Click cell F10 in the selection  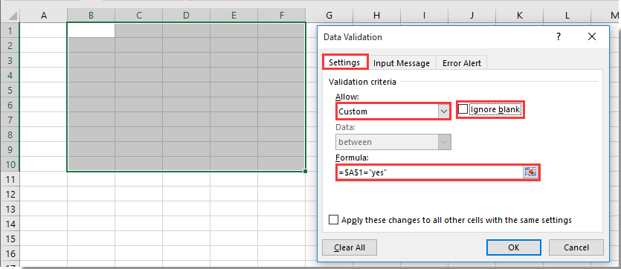281,164
